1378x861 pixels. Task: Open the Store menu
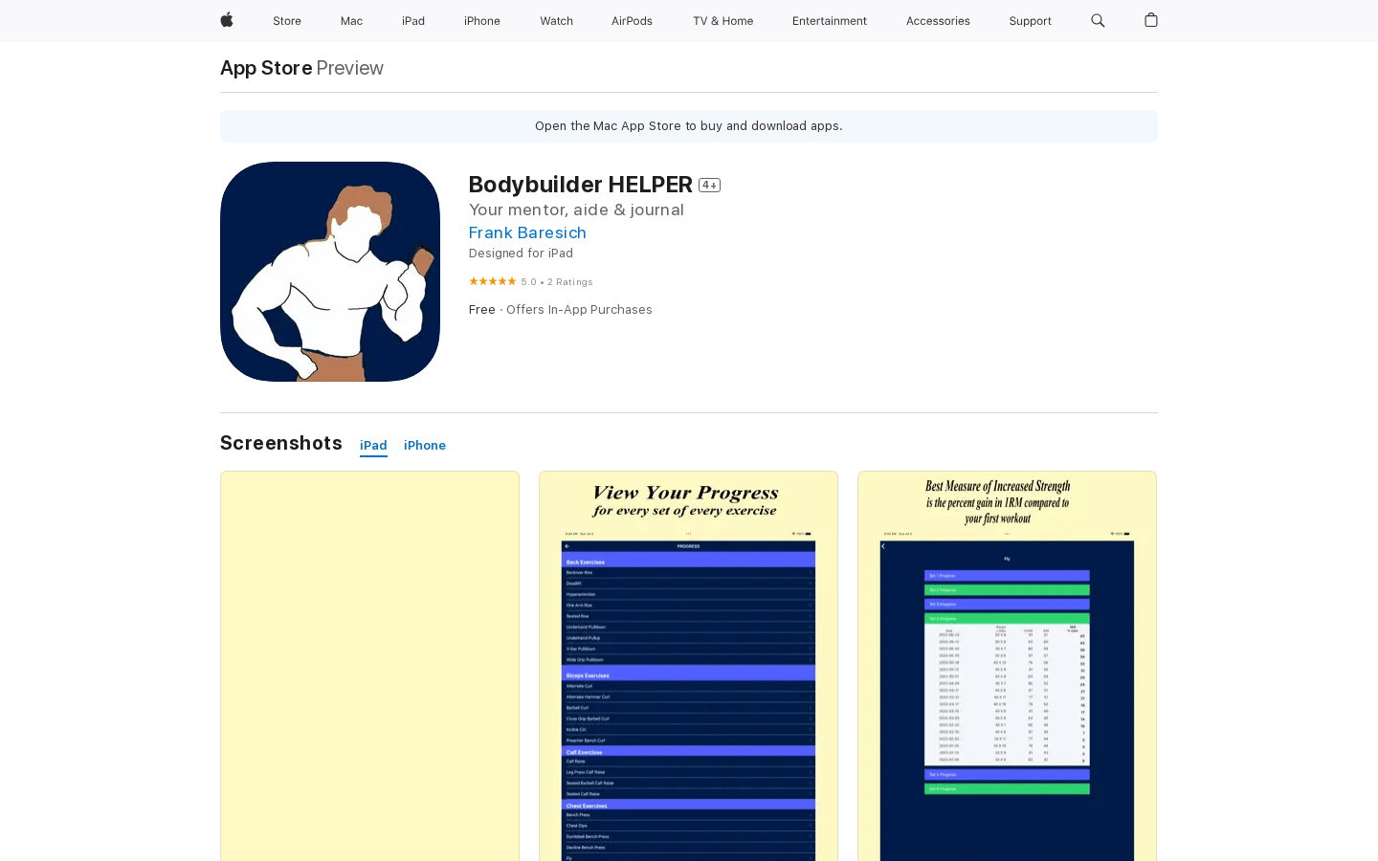287,21
